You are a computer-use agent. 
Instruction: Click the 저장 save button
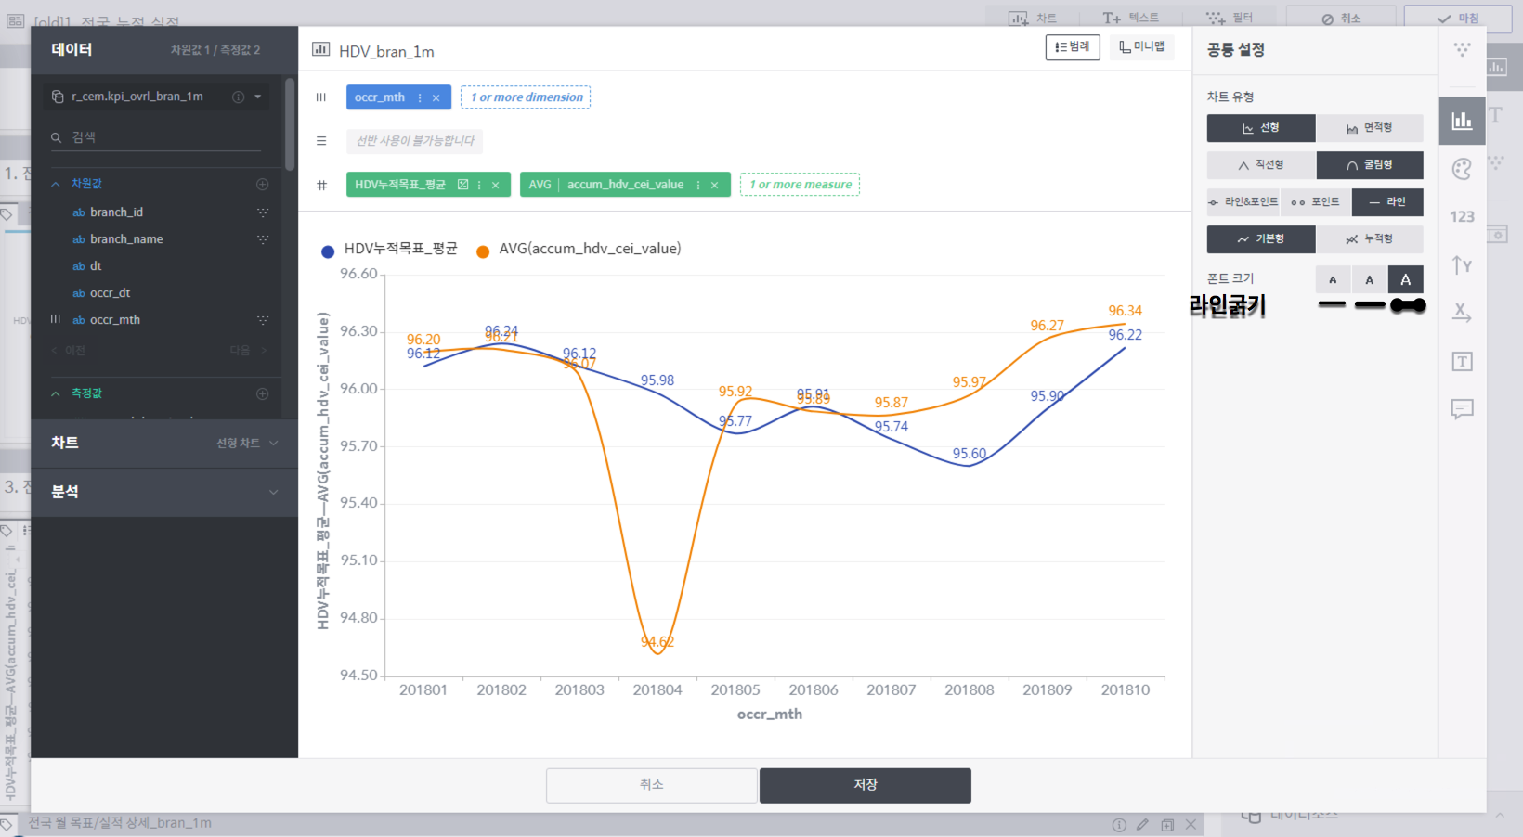coord(866,785)
